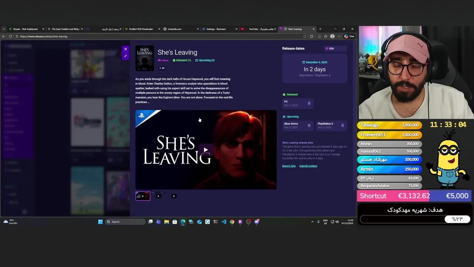Image resolution: width=474 pixels, height=267 pixels.
Task: Toggle the PC release notification bell
Action: tap(309, 103)
